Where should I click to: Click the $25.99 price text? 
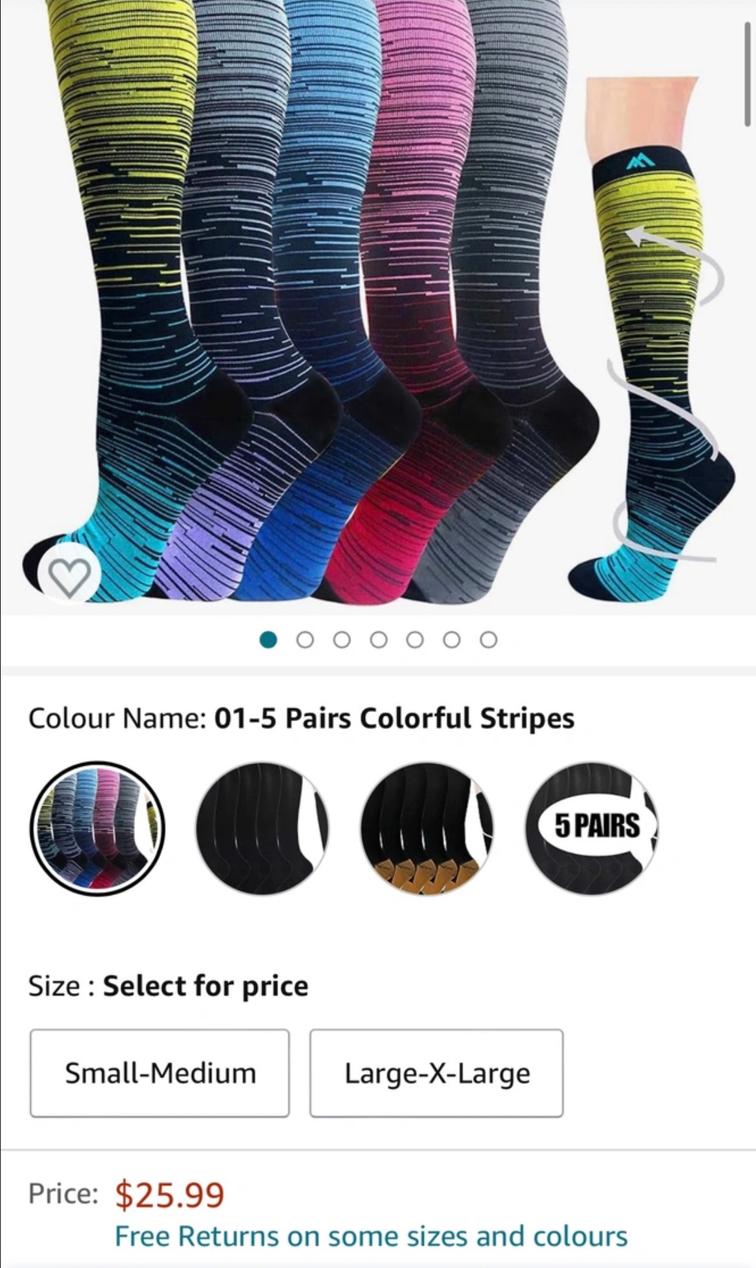coord(170,1194)
